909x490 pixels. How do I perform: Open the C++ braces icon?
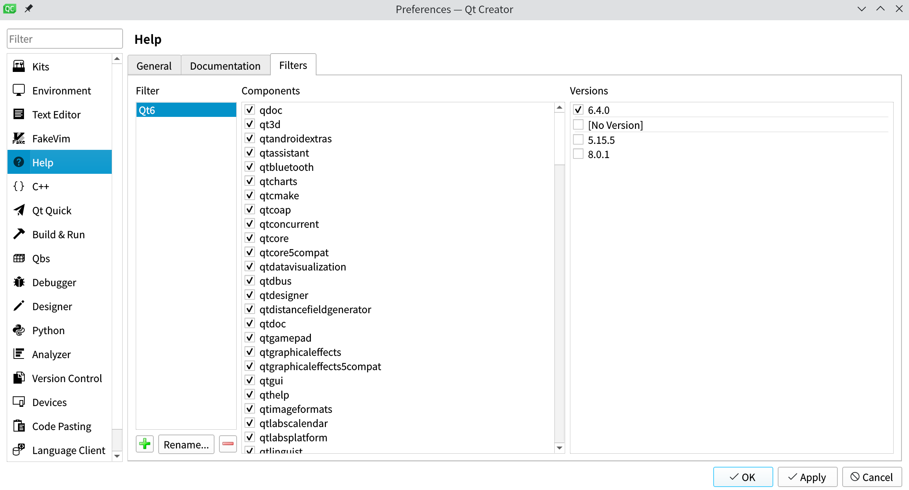click(x=19, y=186)
